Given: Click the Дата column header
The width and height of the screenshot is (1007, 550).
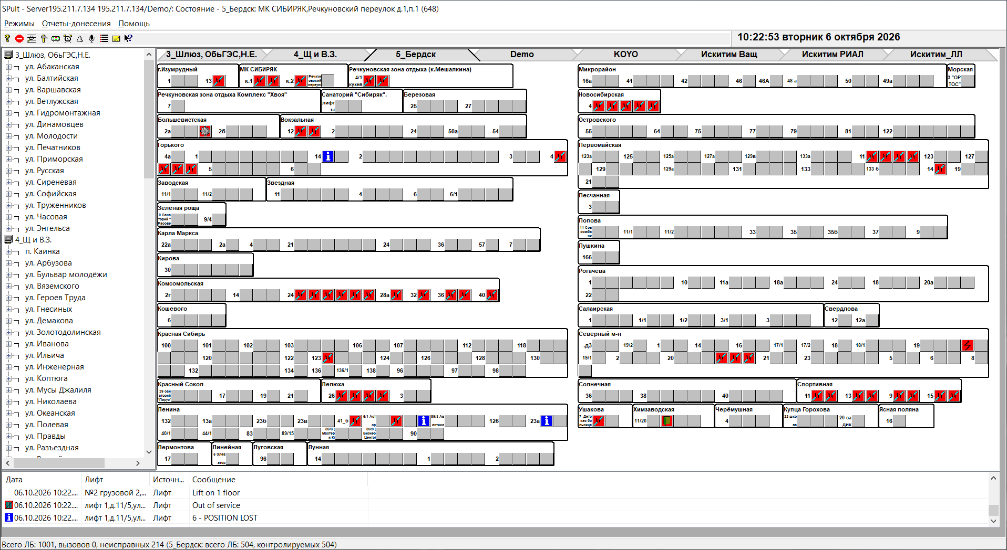Looking at the screenshot, I should coord(42,480).
